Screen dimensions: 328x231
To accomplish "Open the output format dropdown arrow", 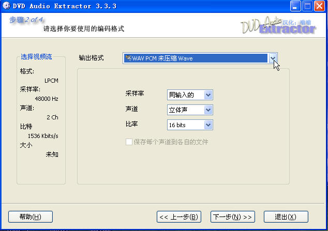I will (272, 58).
